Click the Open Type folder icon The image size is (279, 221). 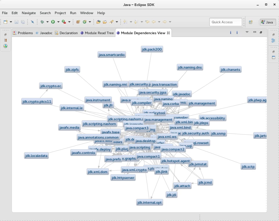point(98,22)
